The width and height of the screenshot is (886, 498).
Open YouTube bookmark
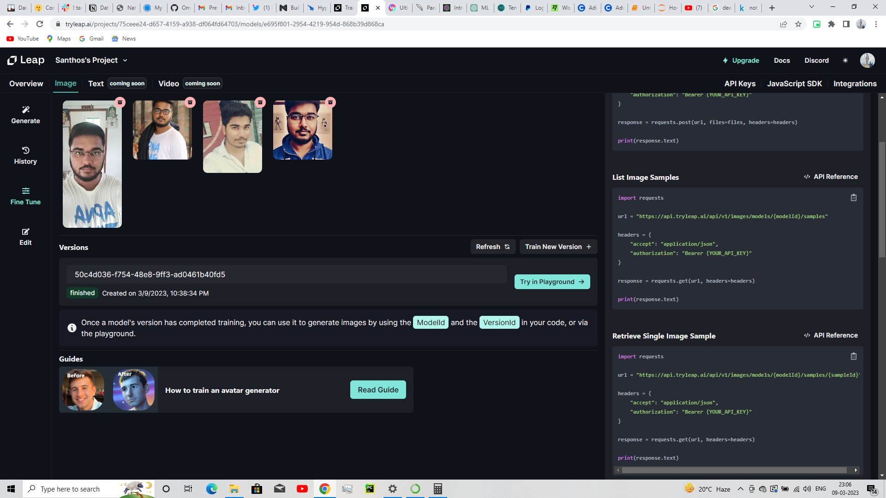click(23, 39)
